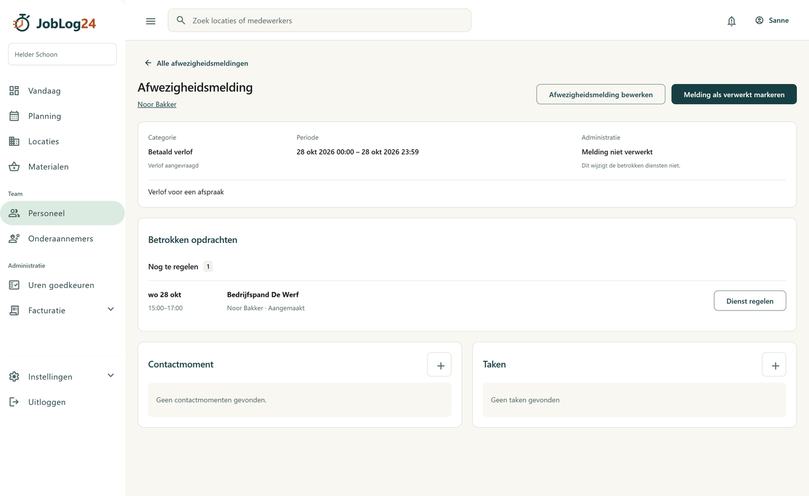Click the Betaald verlof category value
The width and height of the screenshot is (809, 496).
170,152
